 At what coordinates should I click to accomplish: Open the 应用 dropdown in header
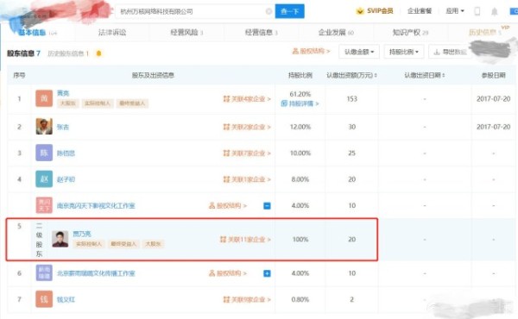coord(455,11)
